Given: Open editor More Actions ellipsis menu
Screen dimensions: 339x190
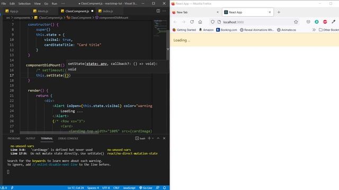Looking at the screenshot, I should point(164,11).
